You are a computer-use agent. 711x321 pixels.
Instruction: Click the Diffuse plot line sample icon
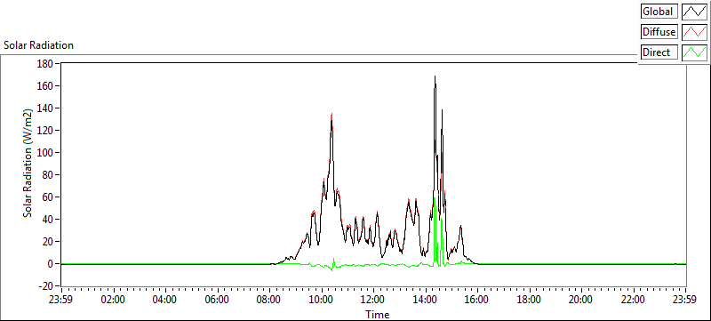click(695, 32)
